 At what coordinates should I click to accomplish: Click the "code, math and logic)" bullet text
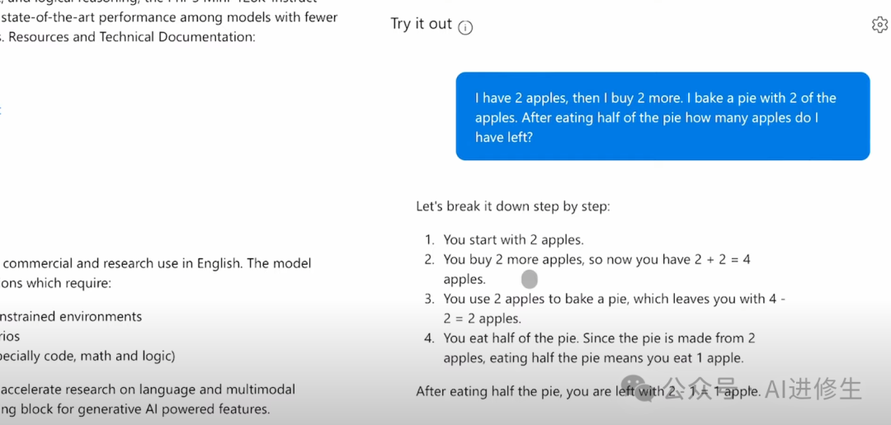pyautogui.click(x=87, y=357)
